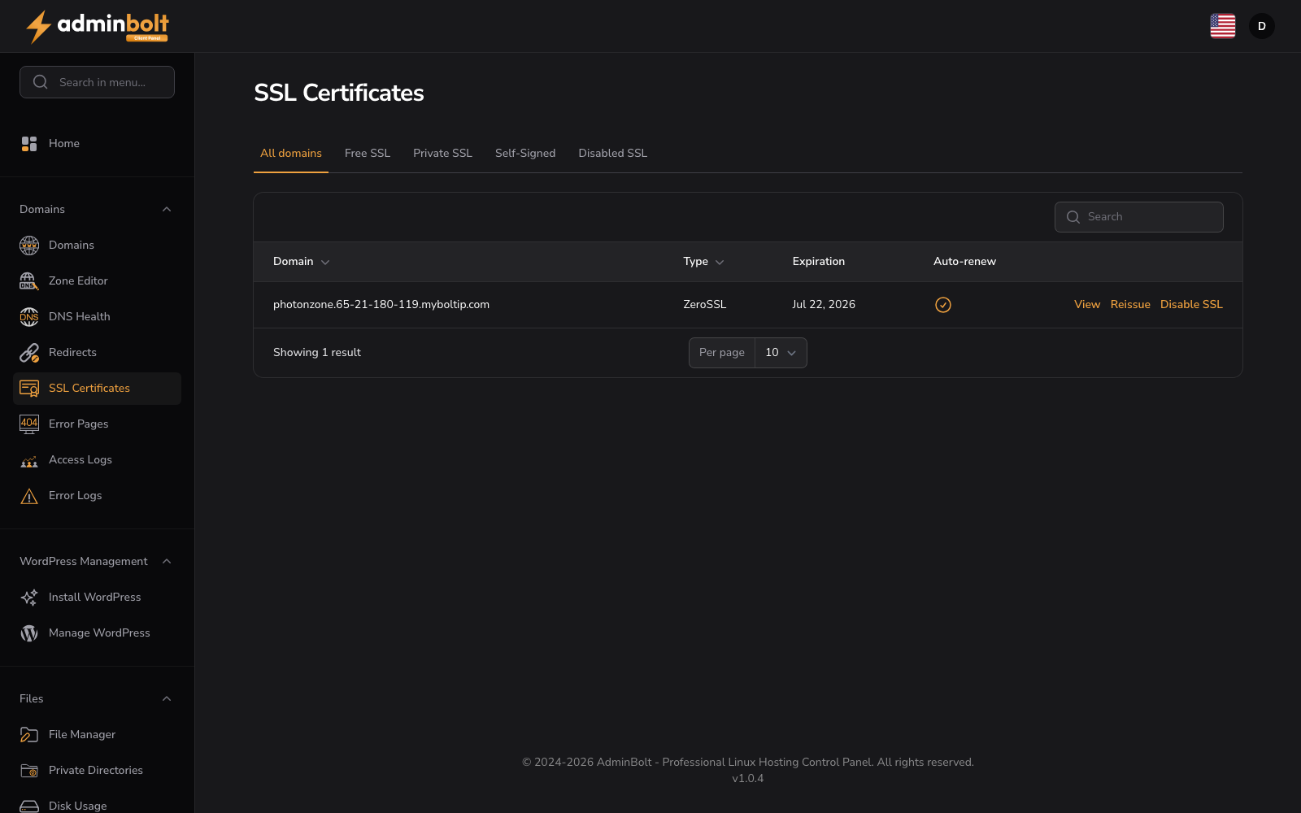Click the File Manager folder icon
The width and height of the screenshot is (1301, 813).
point(29,735)
